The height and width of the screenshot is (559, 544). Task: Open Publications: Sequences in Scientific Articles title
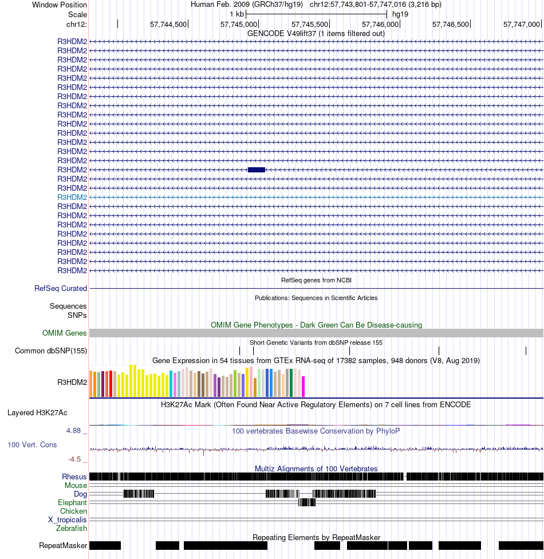tap(316, 298)
